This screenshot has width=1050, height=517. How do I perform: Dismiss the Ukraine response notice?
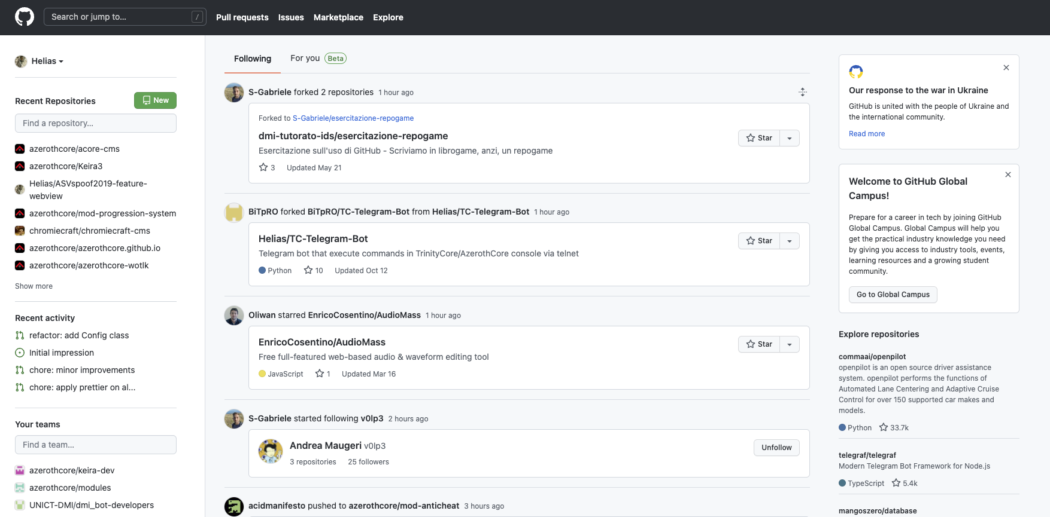[1006, 68]
